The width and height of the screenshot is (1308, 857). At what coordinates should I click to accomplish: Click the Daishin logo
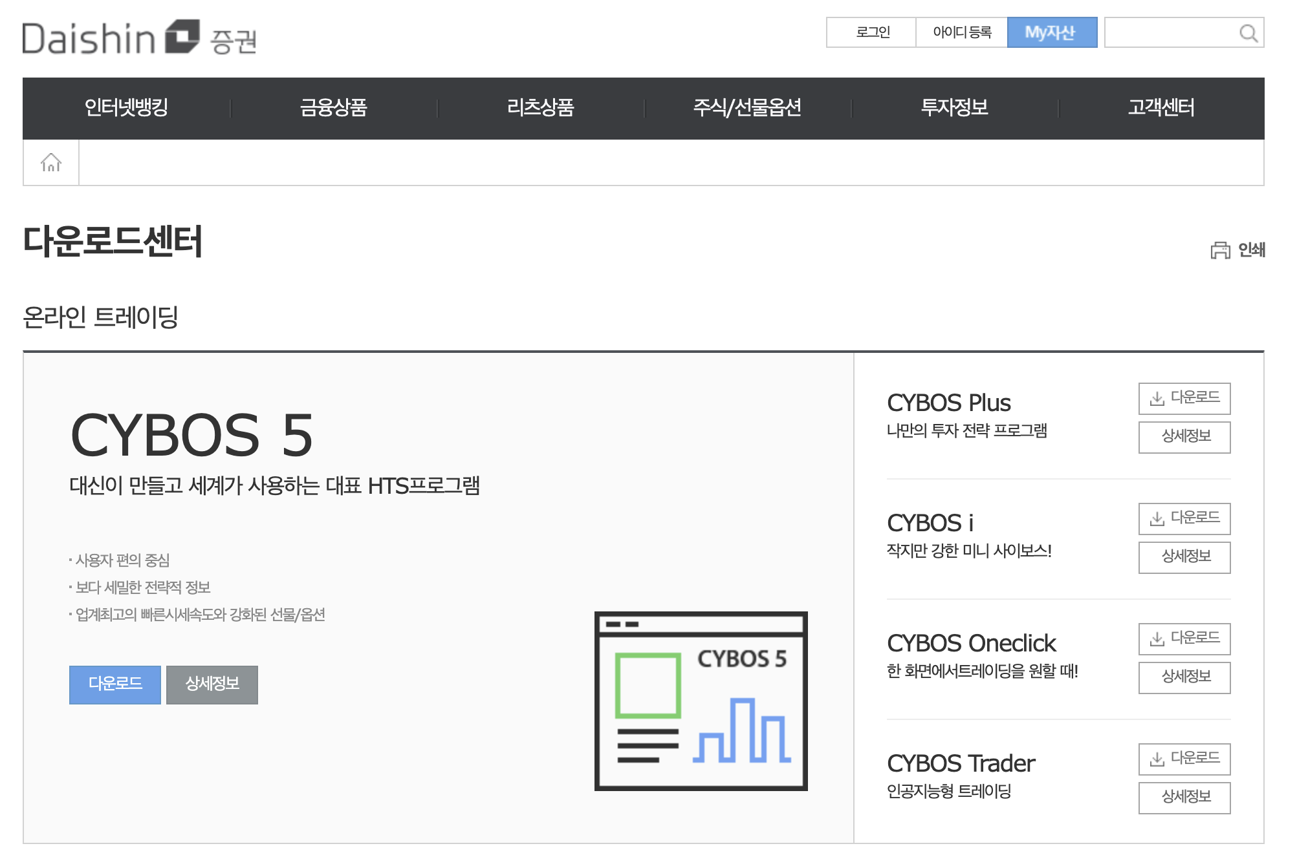139,37
